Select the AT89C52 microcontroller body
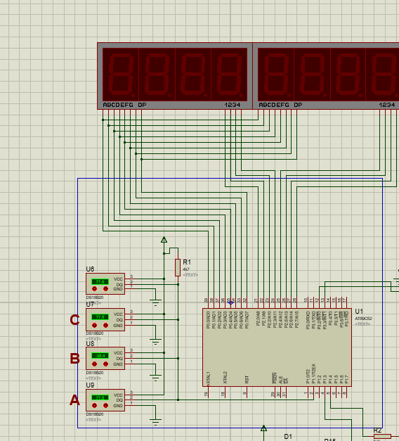The height and width of the screenshot is (441, 399). pos(277,347)
